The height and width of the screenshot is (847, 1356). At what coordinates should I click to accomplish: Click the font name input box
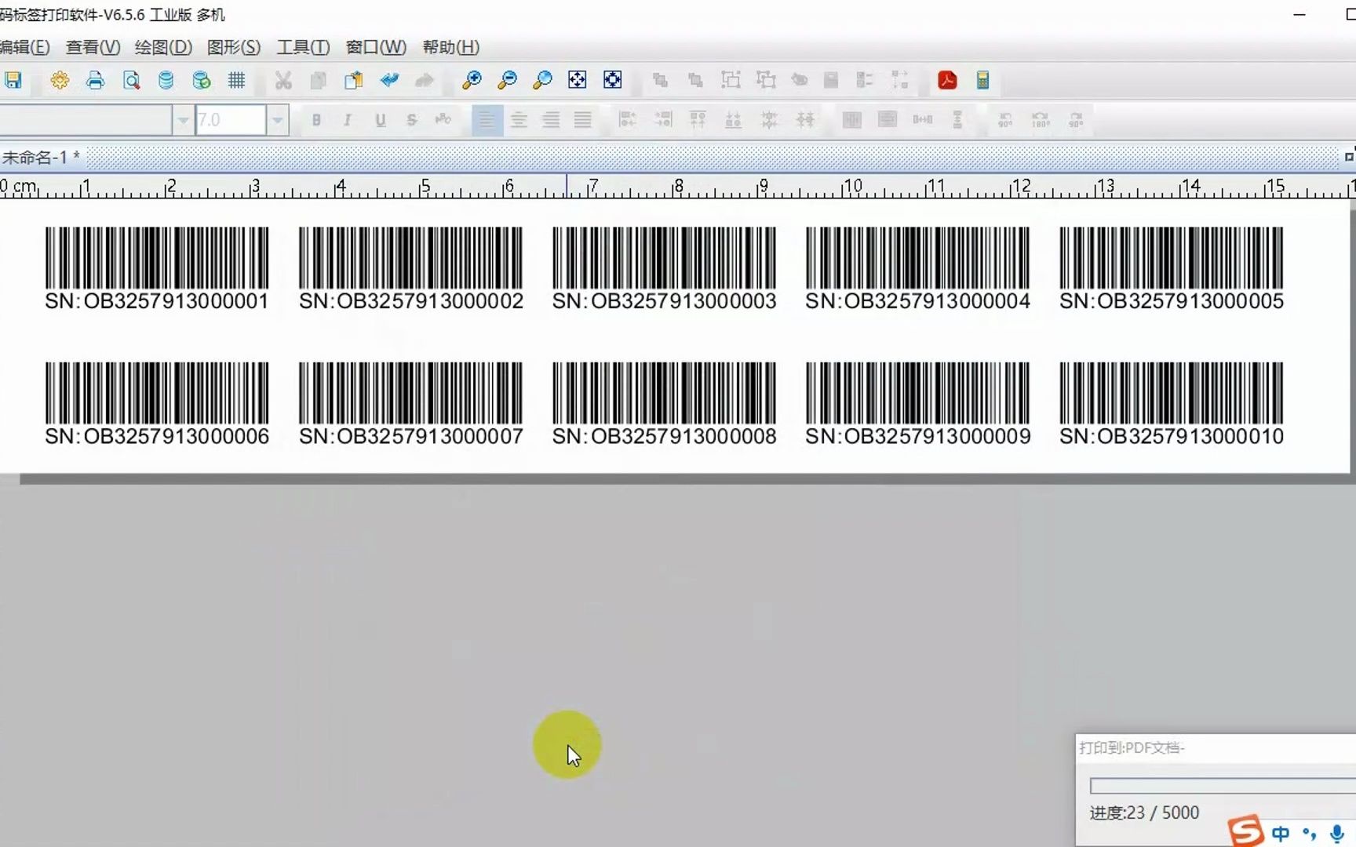click(x=85, y=120)
